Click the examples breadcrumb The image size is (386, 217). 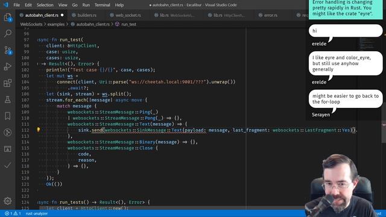pyautogui.click(x=56, y=24)
